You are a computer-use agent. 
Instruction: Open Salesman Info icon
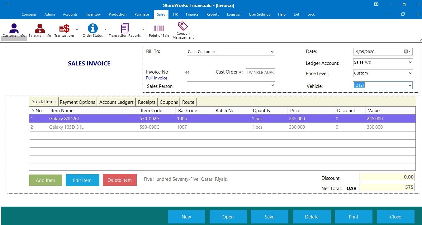pos(40,28)
